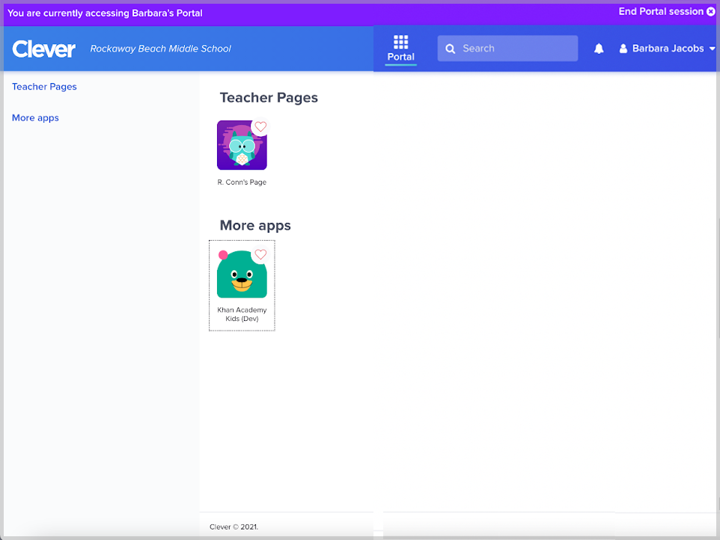
Task: Click the notification bell icon
Action: [598, 48]
